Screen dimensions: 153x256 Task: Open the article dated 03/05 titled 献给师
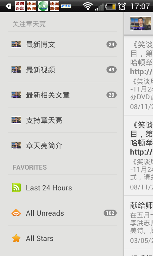coord(139,222)
